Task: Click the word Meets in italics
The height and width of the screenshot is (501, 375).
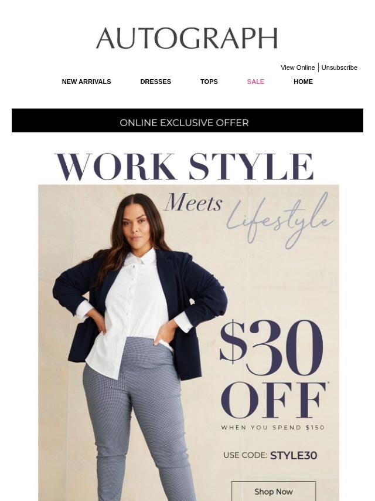Action: (193, 202)
